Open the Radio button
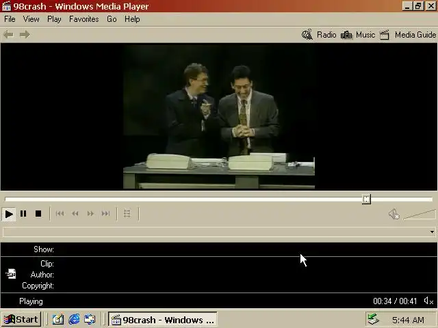The image size is (438, 328). click(x=319, y=35)
